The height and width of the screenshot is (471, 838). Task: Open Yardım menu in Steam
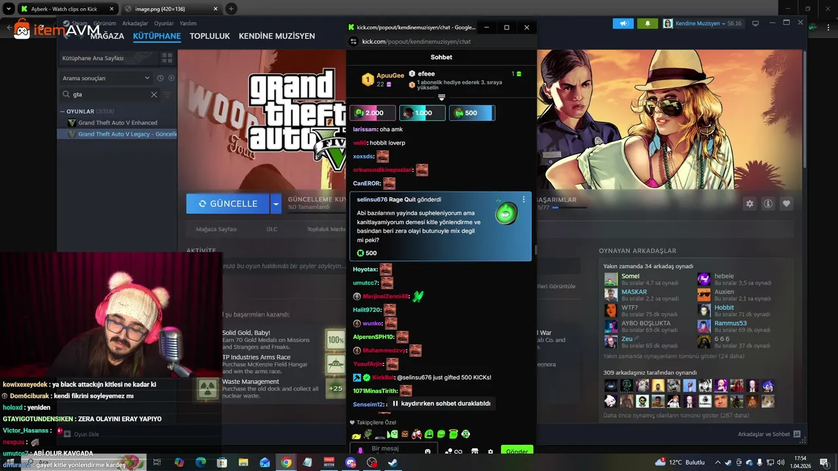click(188, 24)
